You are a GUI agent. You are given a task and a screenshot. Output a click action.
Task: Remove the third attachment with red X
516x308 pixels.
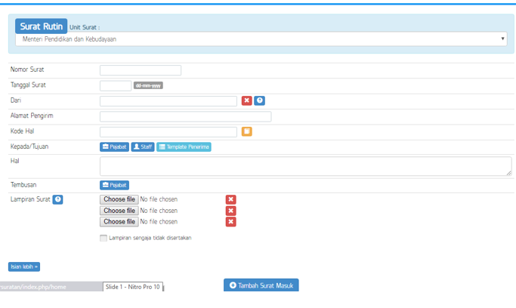[231, 222]
